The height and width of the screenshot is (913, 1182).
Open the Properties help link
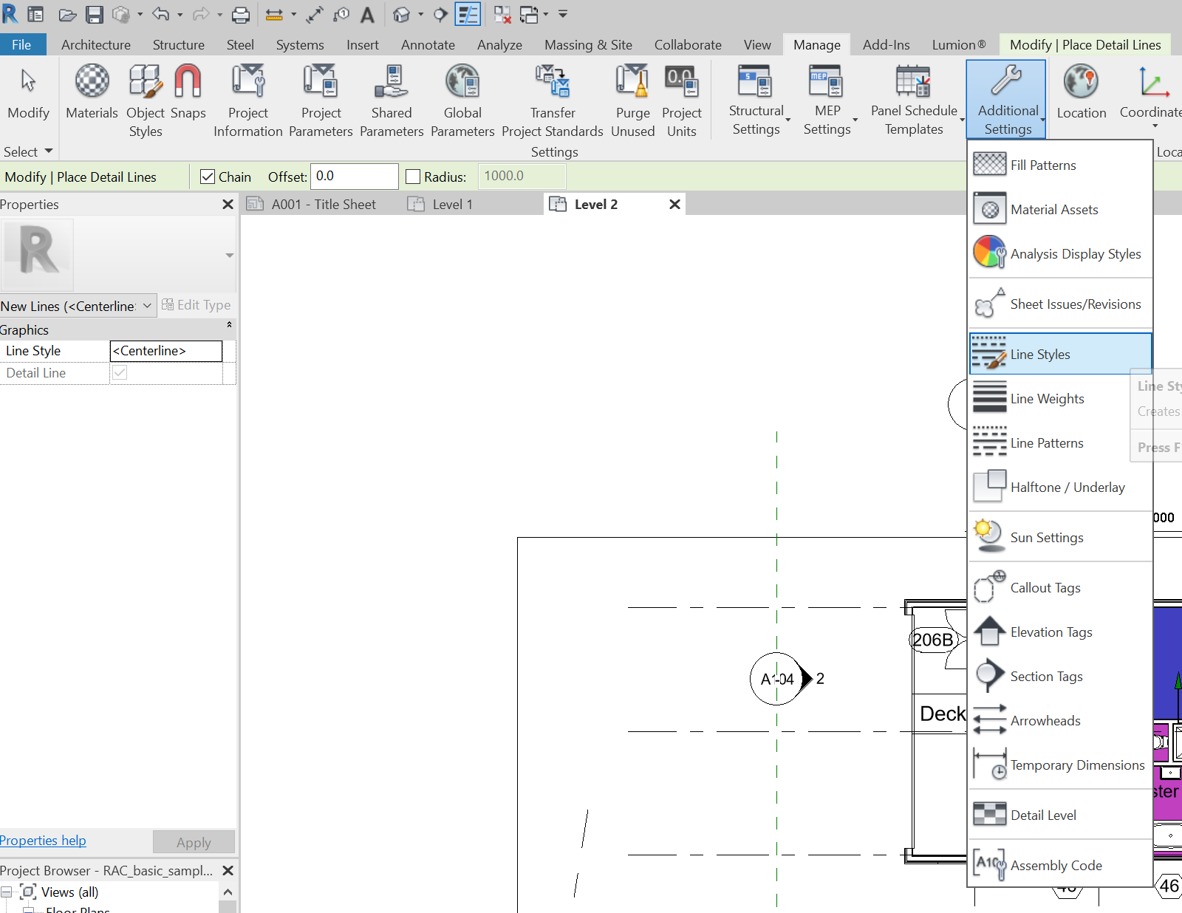pos(42,840)
